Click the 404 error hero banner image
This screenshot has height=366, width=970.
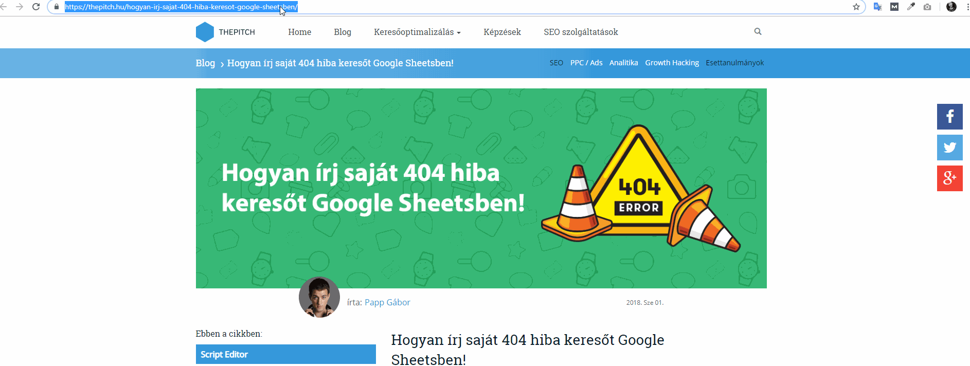click(x=481, y=188)
